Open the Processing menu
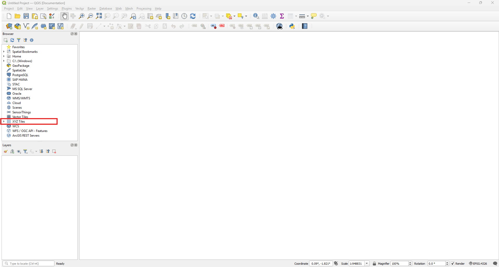499x267 pixels. (144, 9)
